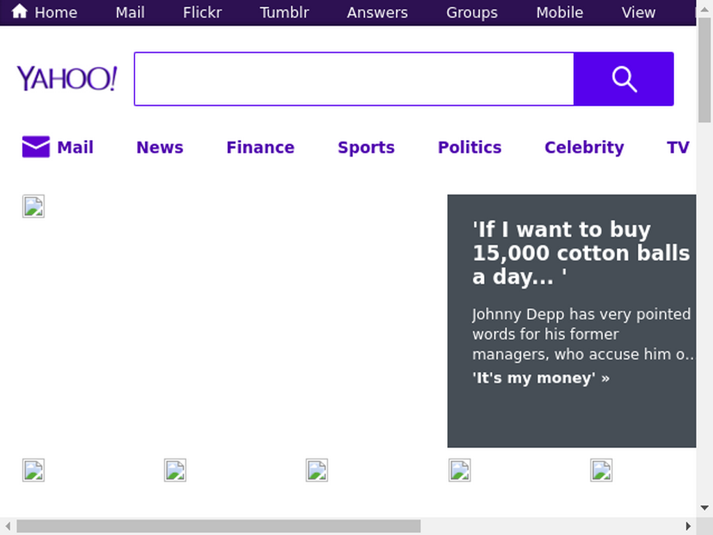This screenshot has width=713, height=535.
Task: Open the '15,000 cotton balls a day' headline
Action: pos(581,253)
